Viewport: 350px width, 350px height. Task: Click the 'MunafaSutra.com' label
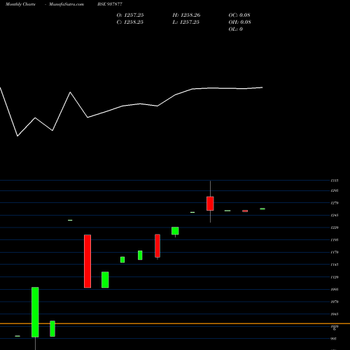[66, 4]
